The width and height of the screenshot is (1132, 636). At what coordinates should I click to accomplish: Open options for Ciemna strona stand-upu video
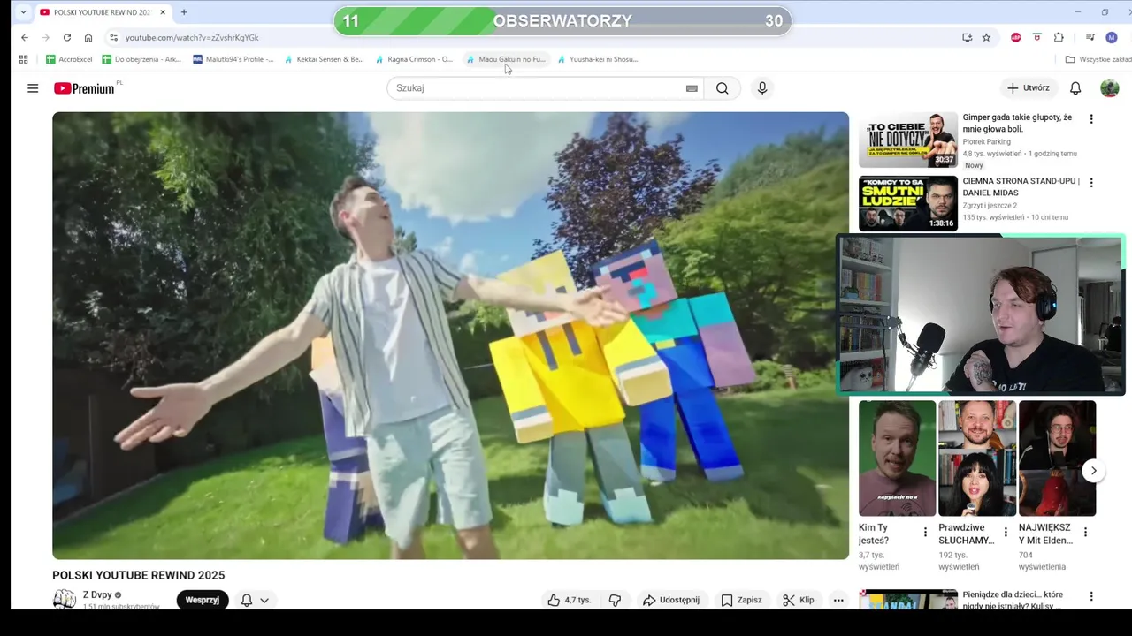click(1091, 183)
